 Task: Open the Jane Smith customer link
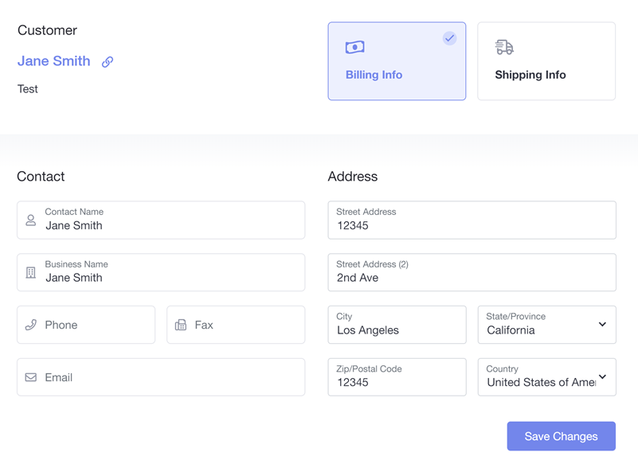[54, 61]
